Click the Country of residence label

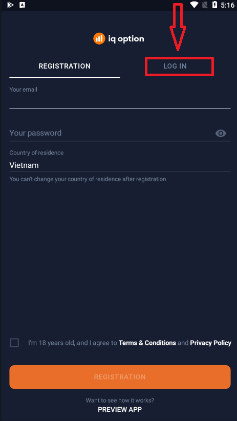point(36,153)
